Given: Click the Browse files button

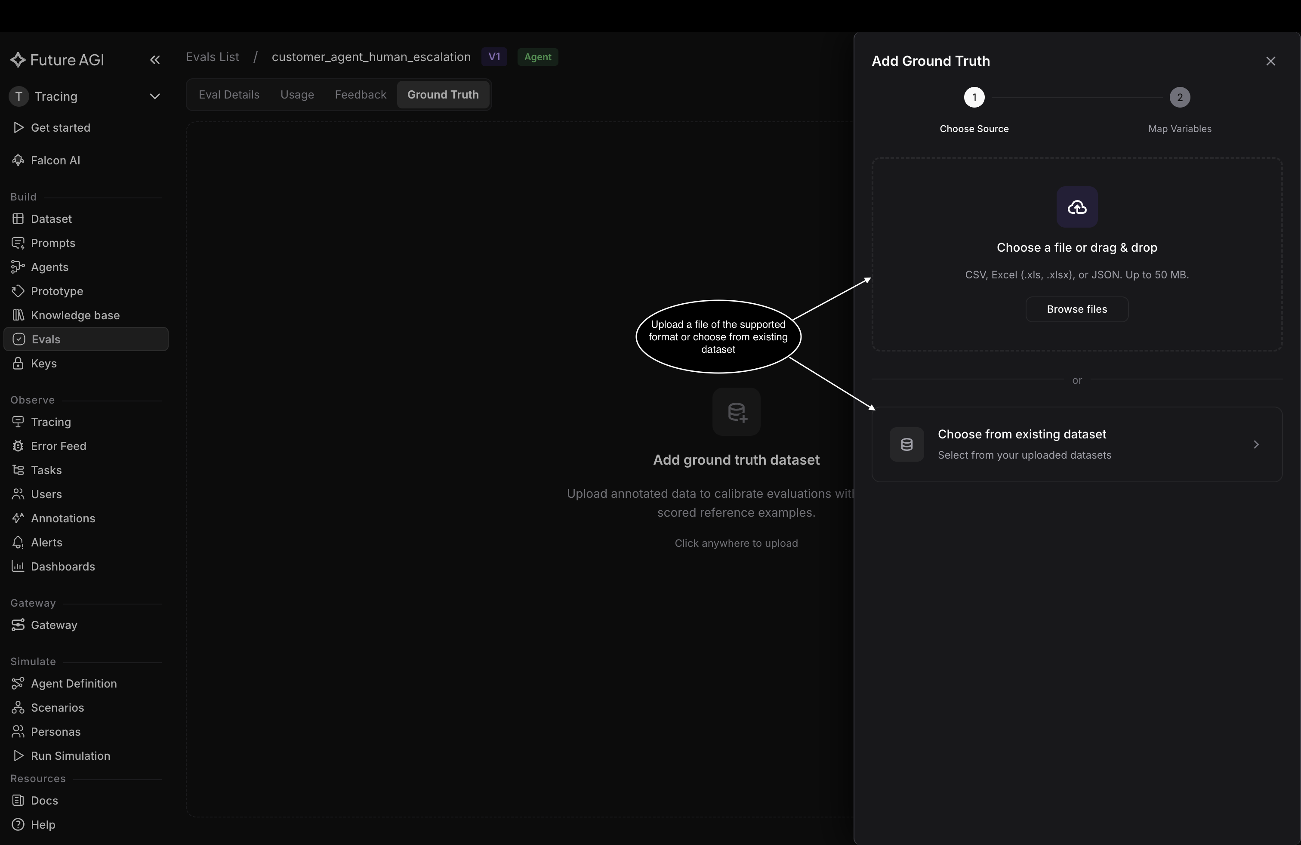Looking at the screenshot, I should [1077, 309].
